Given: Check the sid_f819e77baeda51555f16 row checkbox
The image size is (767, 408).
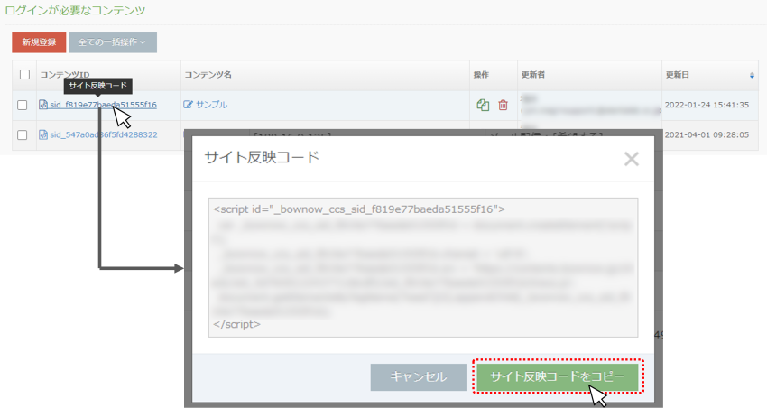Looking at the screenshot, I should click(x=22, y=105).
